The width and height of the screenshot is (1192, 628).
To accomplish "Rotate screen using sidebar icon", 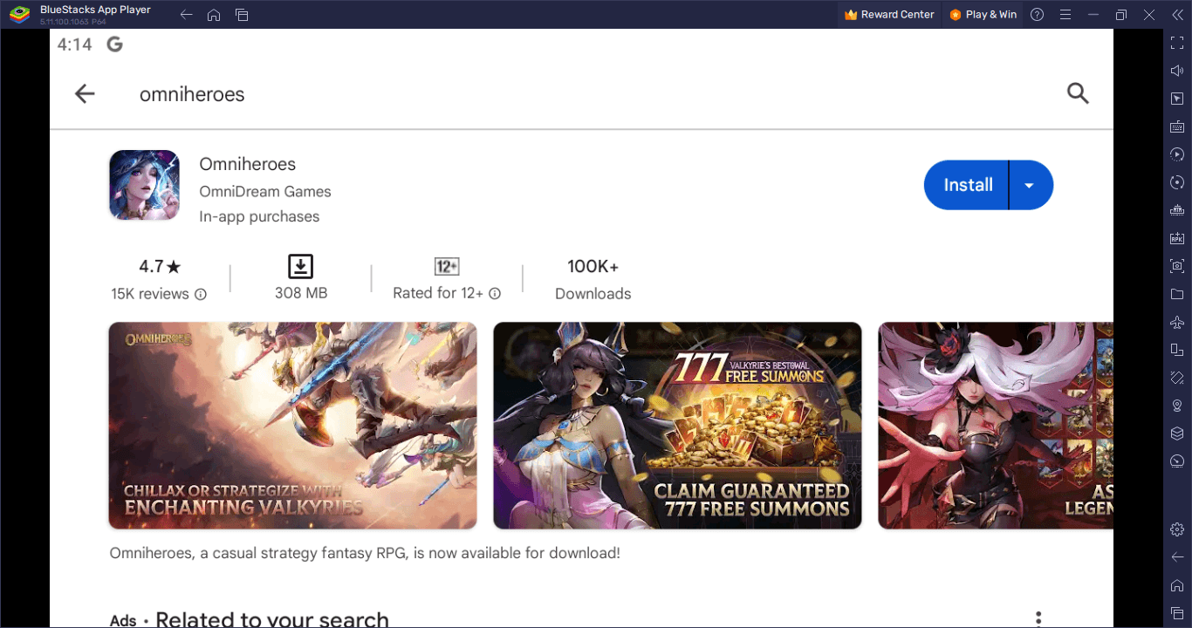I will [1176, 350].
